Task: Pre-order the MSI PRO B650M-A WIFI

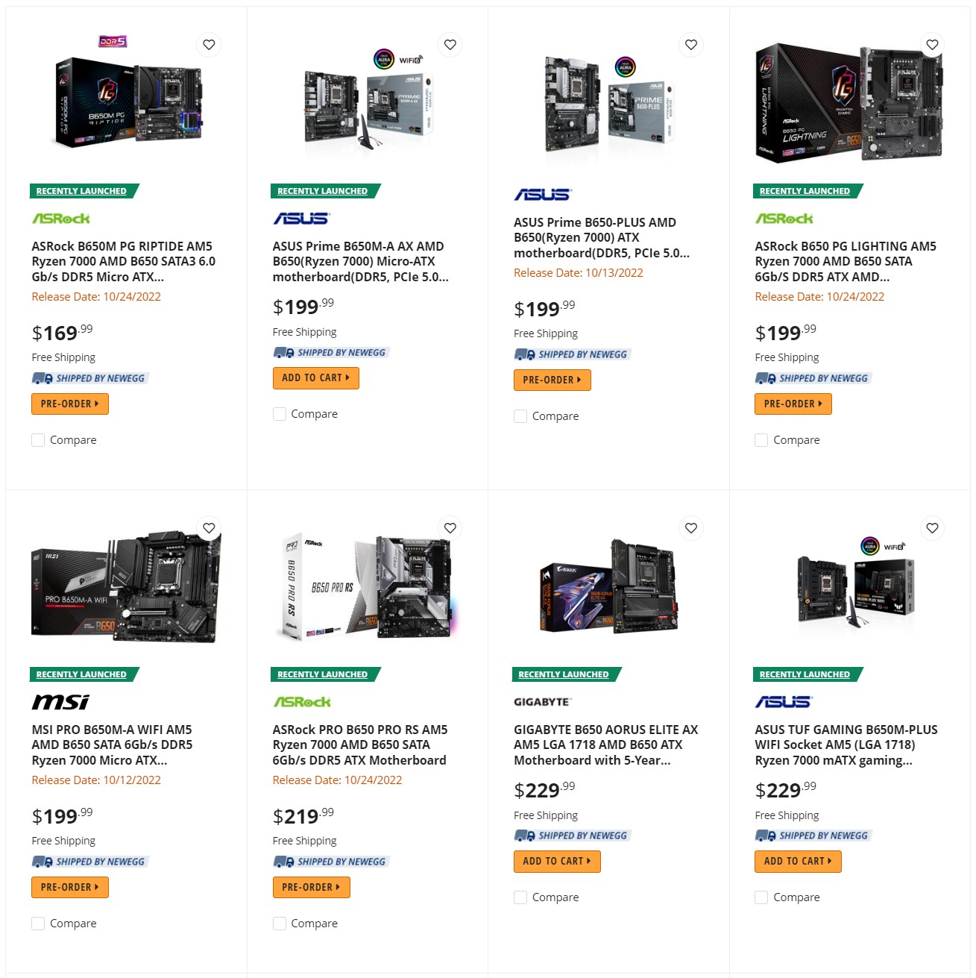Action: click(x=69, y=887)
